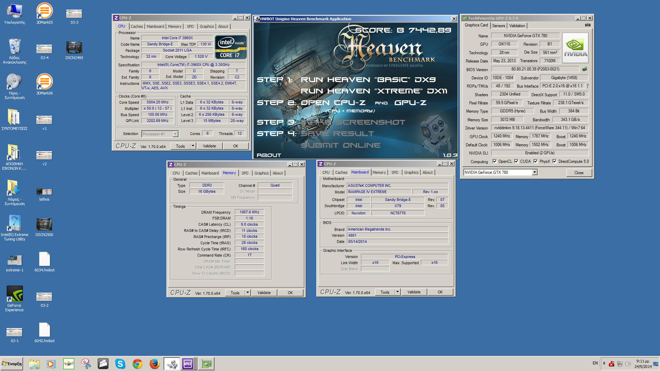The height and width of the screenshot is (371, 660).
Task: Open the Processor #1 selection dropdown
Action: point(175,134)
